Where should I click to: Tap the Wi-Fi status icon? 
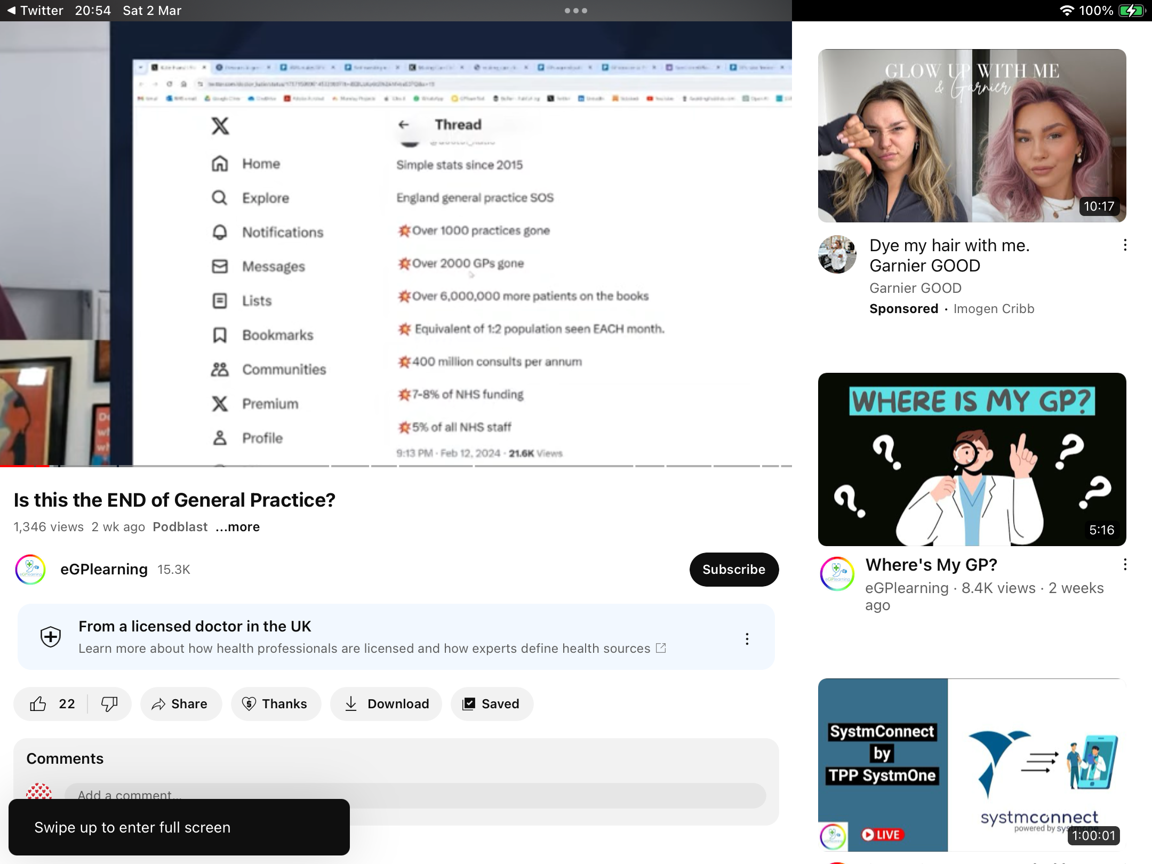pos(1066,11)
